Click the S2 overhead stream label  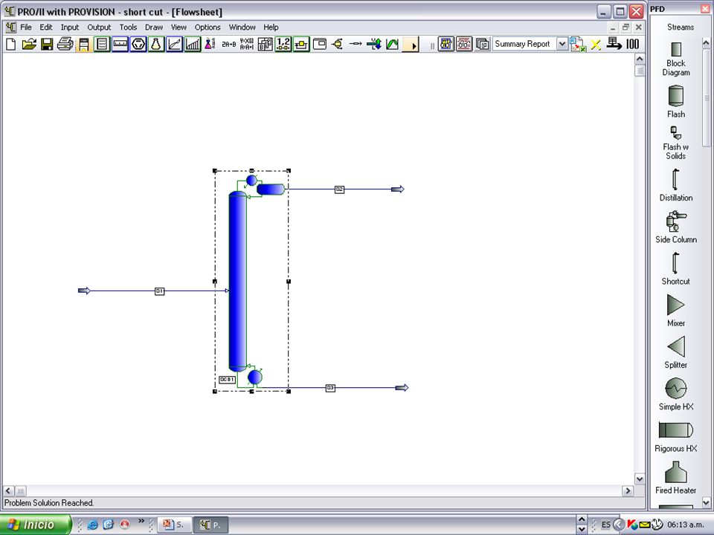pyautogui.click(x=339, y=189)
